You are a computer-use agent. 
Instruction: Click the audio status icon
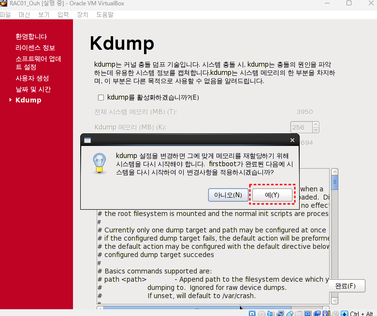click(x=271, y=314)
